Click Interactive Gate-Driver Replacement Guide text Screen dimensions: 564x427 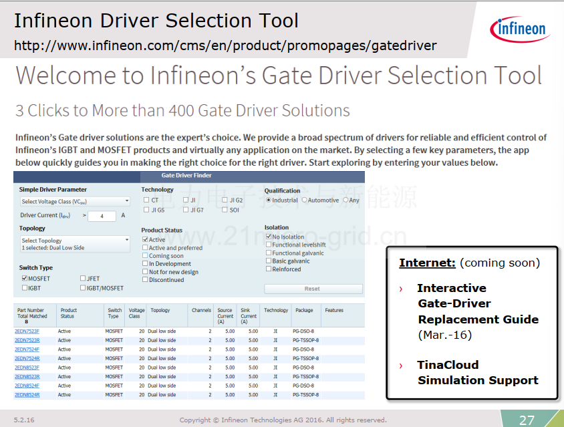point(478,303)
